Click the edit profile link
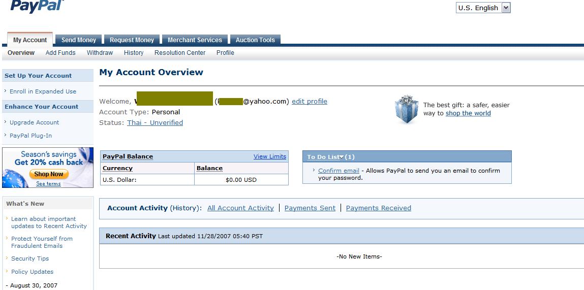 310,101
